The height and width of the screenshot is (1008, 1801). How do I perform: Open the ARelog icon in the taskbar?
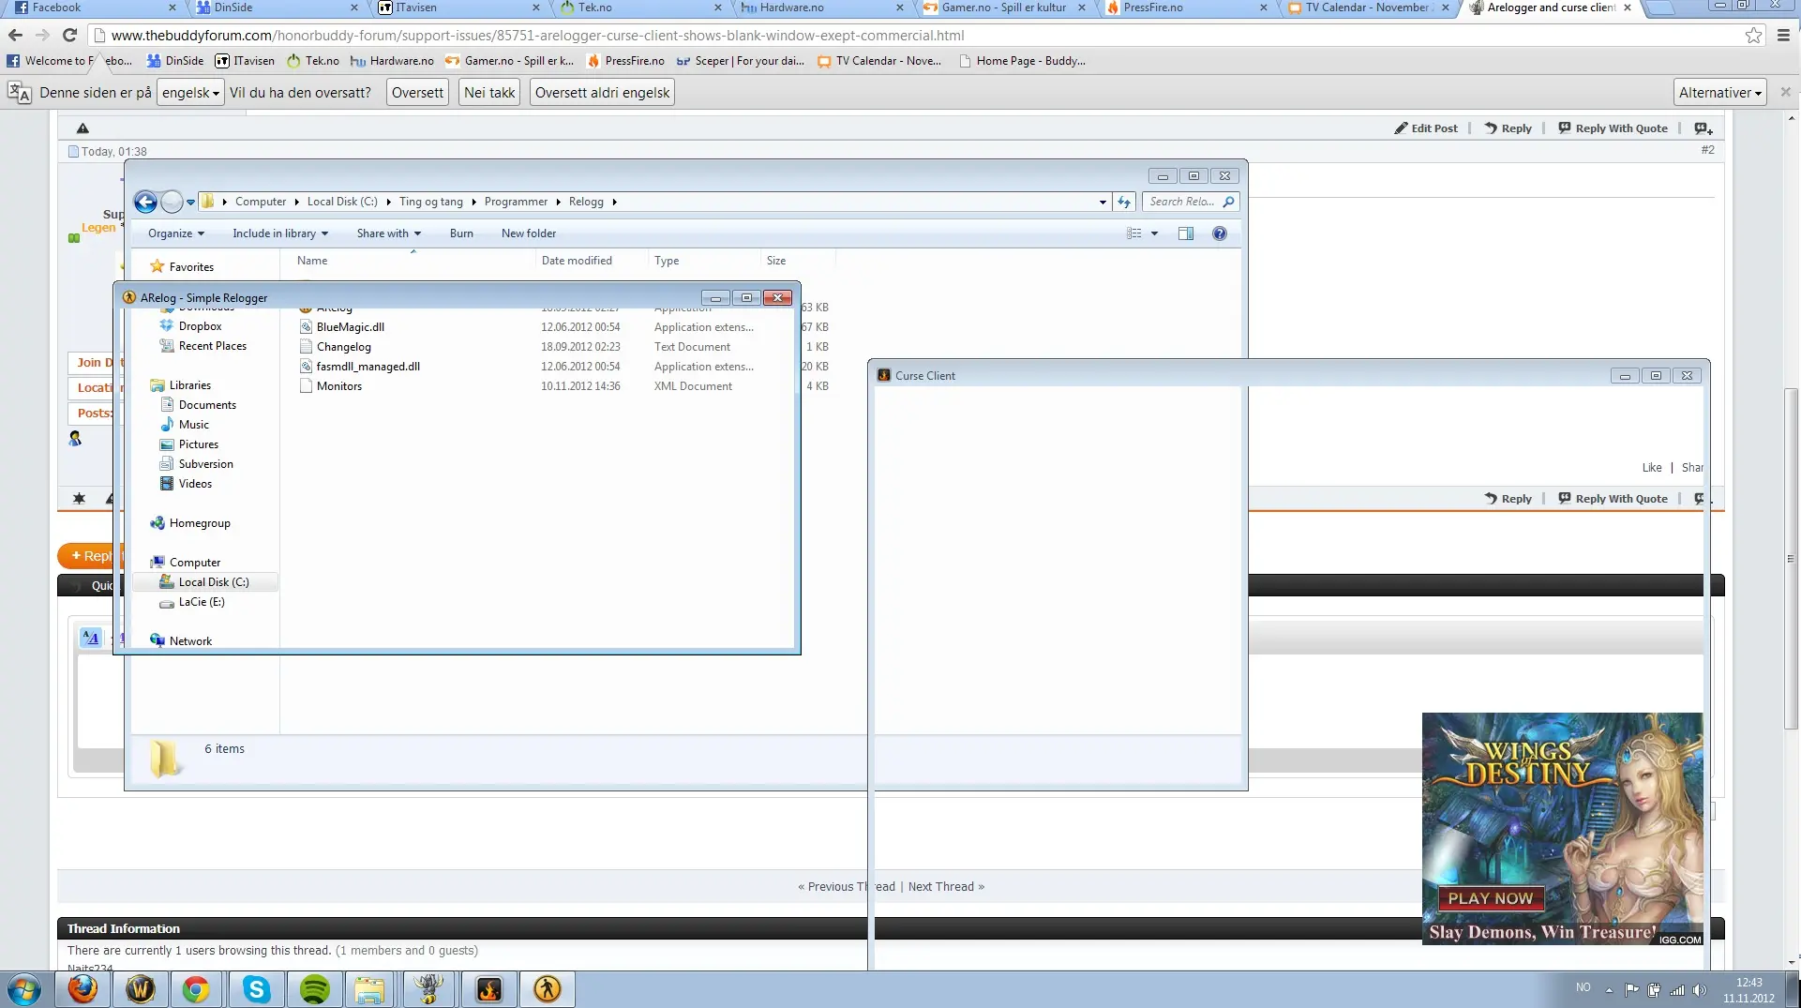point(548,989)
